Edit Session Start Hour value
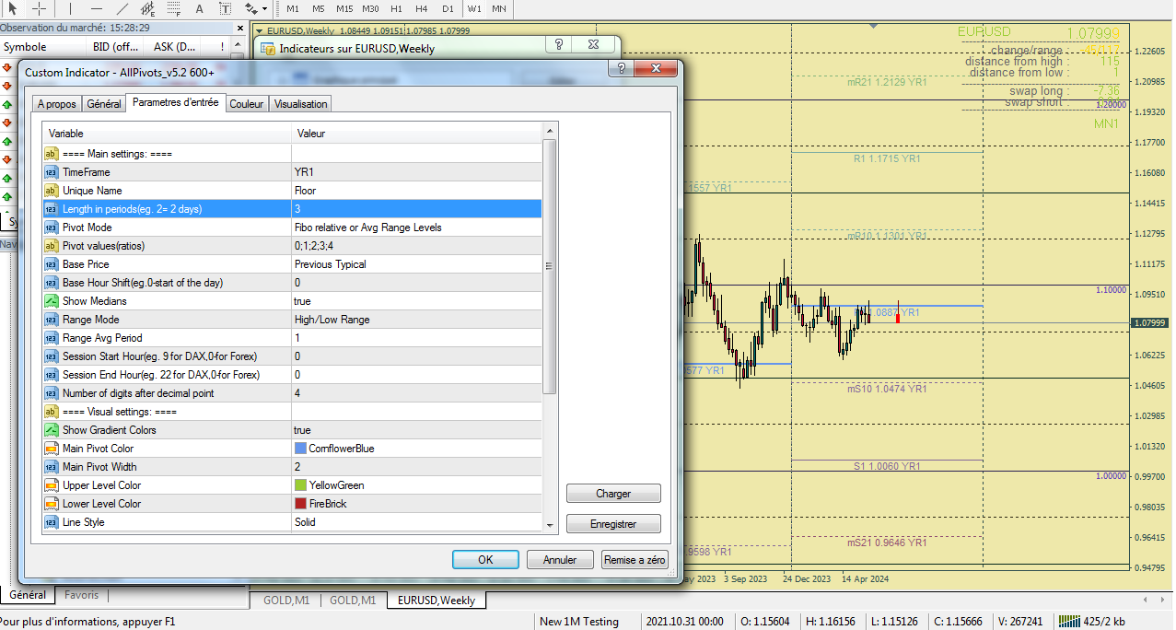 pos(416,356)
